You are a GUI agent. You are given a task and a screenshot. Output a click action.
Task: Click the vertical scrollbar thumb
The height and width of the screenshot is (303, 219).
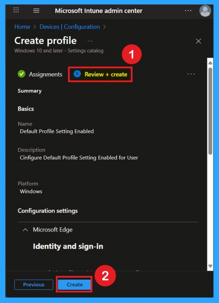(210, 111)
